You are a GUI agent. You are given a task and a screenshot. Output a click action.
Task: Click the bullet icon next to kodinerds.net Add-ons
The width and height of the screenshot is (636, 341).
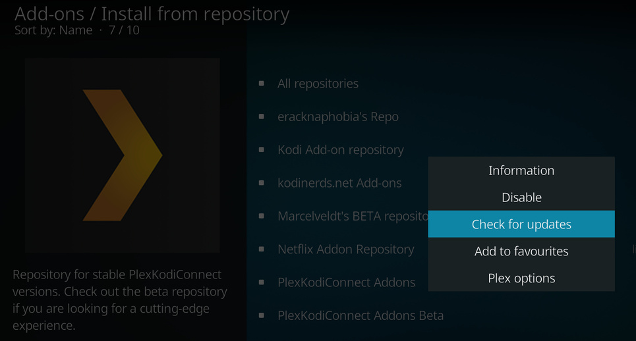(x=262, y=183)
